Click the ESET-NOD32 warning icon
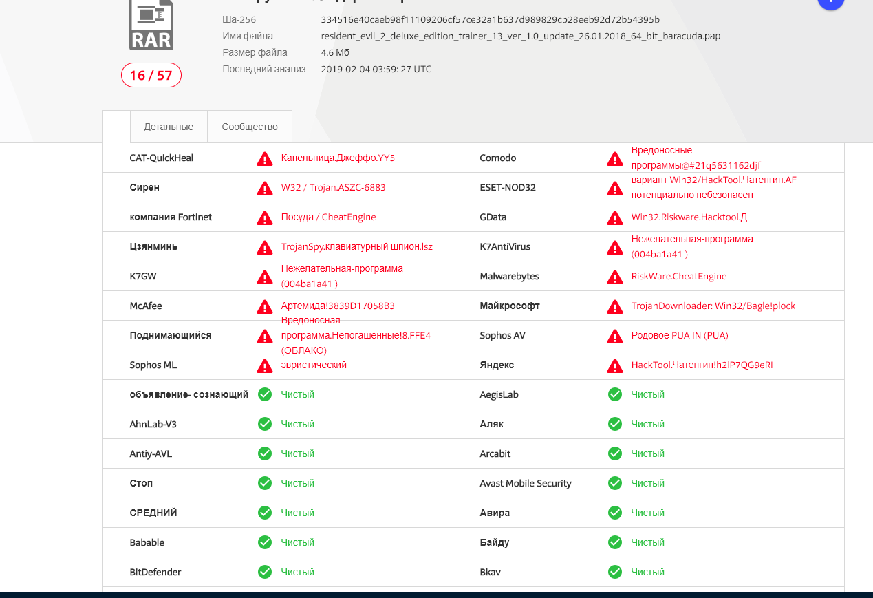873x598 pixels. pyautogui.click(x=615, y=189)
